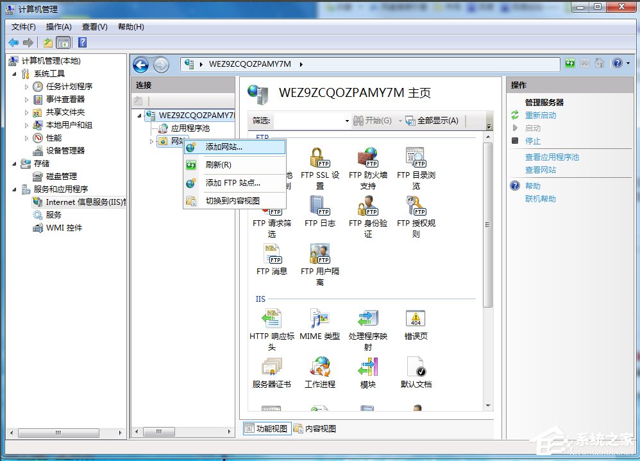
Task: Open the FTP 授权规则 feature icon
Action: tap(416, 208)
